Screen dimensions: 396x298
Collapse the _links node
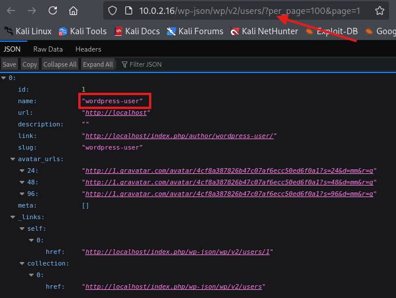click(x=13, y=217)
